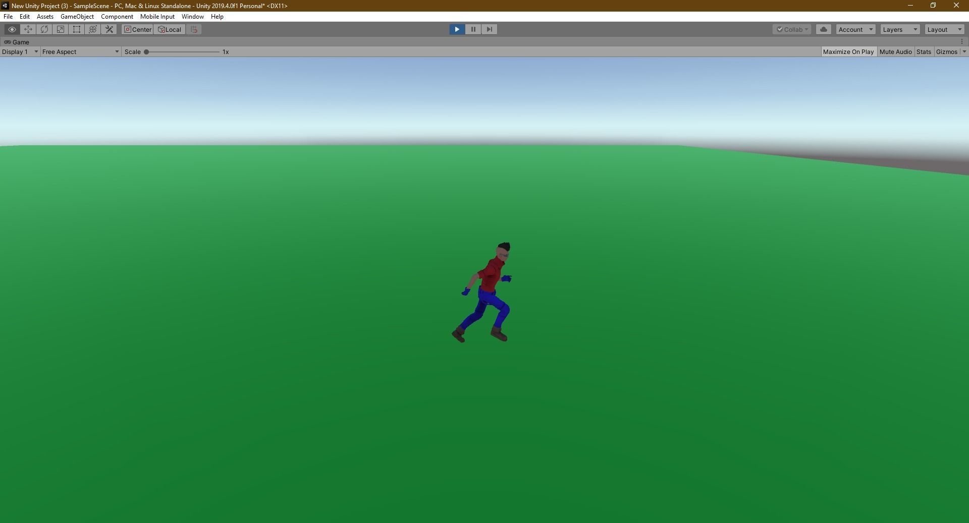Viewport: 969px width, 523px height.
Task: Open the Mobile Input menu
Action: [x=157, y=17]
